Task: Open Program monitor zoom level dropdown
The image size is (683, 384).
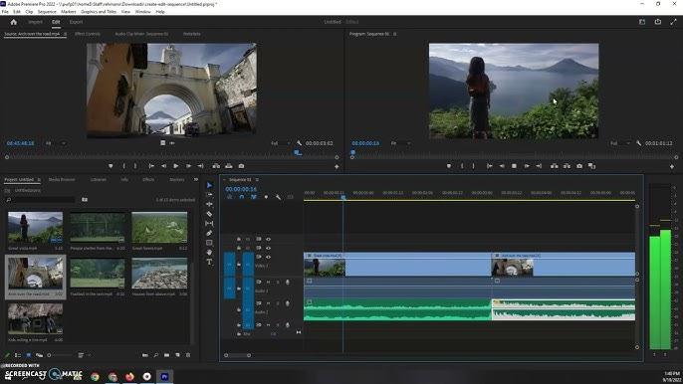Action: (x=400, y=143)
